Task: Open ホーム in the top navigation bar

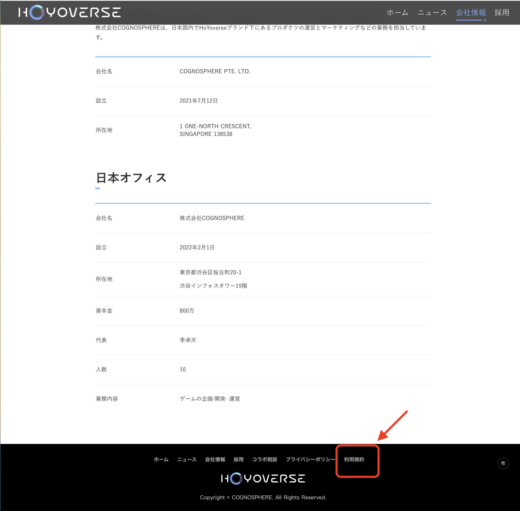Action: coord(397,12)
